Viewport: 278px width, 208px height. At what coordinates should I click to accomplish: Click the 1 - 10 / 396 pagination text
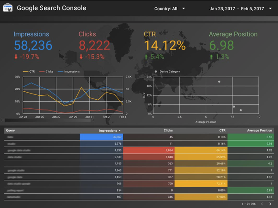249,204
